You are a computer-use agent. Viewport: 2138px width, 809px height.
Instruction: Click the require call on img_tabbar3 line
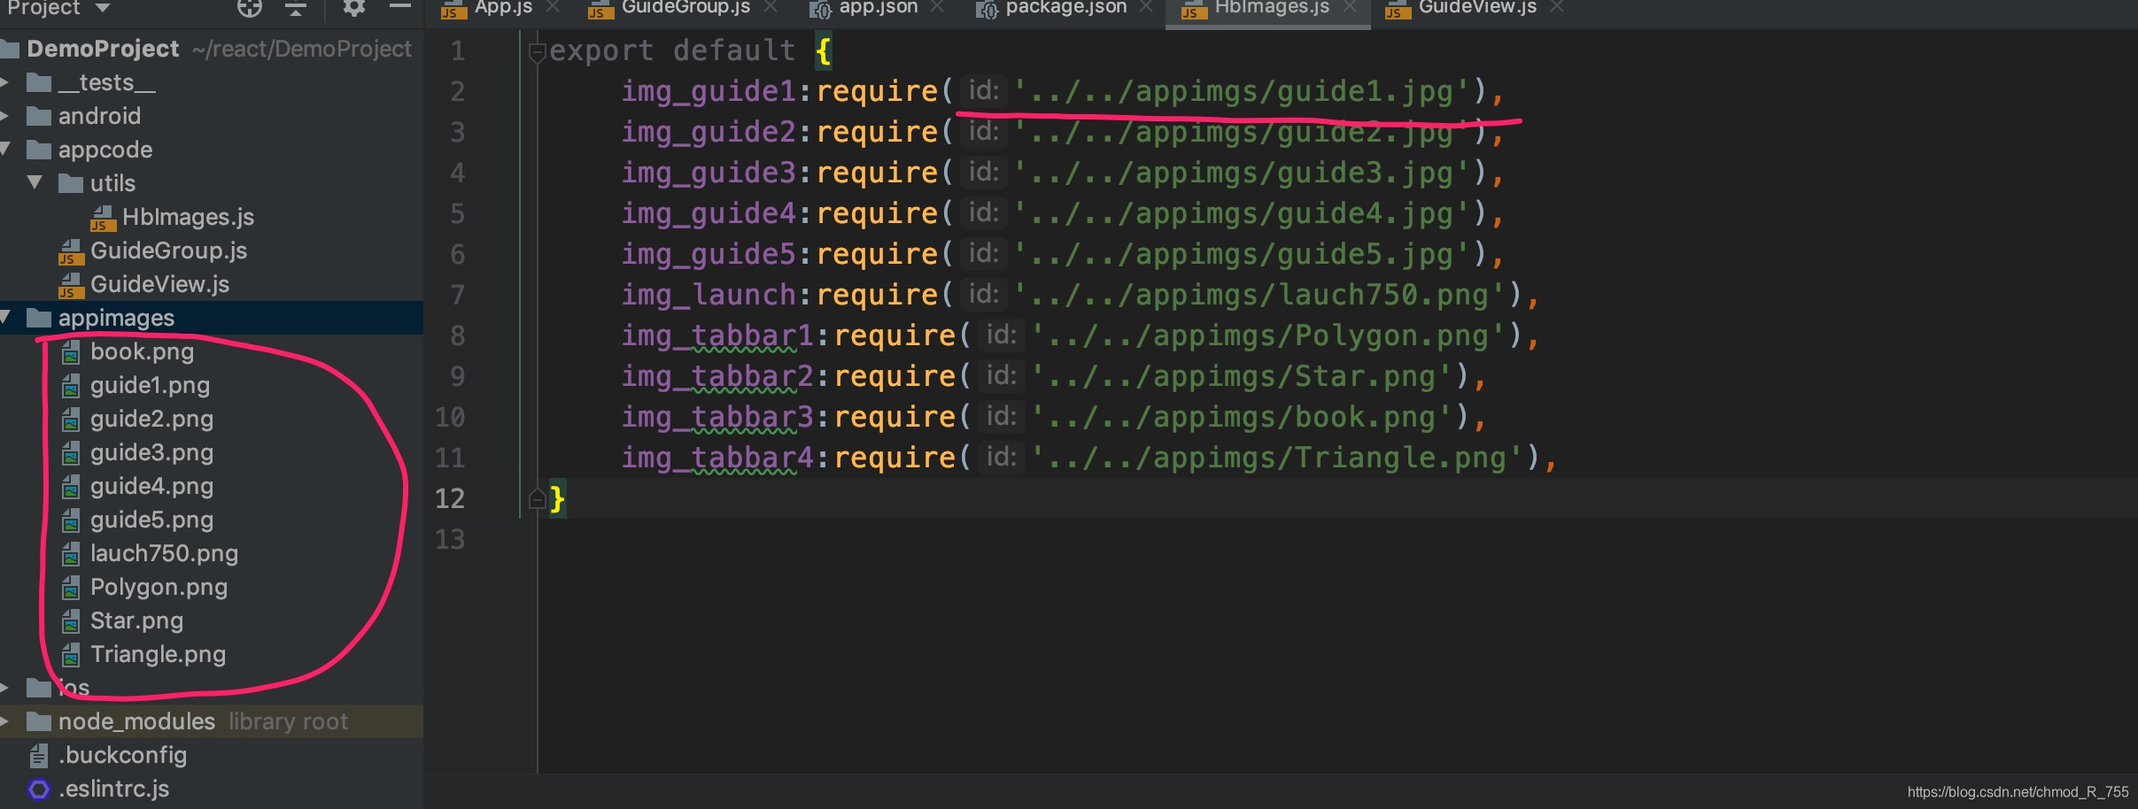[895, 417]
